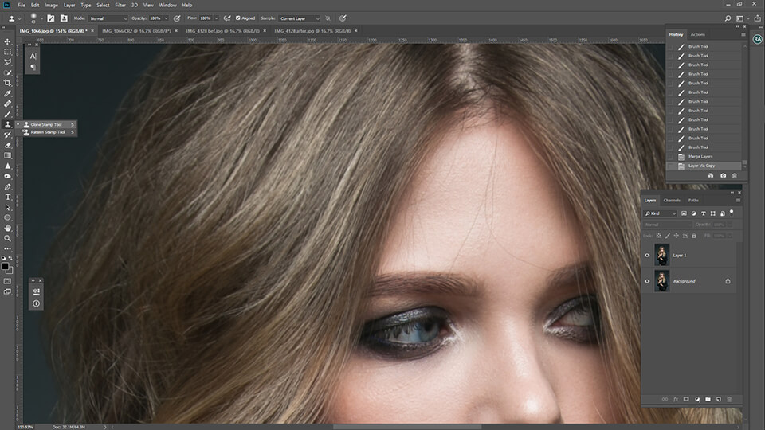
Task: Open the layer filter Kind dropdown
Action: (x=661, y=213)
